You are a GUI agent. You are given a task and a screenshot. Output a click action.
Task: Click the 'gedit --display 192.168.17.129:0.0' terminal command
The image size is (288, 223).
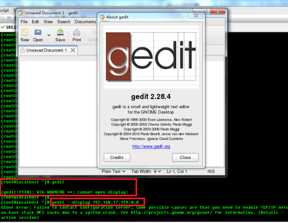[x=96, y=202]
